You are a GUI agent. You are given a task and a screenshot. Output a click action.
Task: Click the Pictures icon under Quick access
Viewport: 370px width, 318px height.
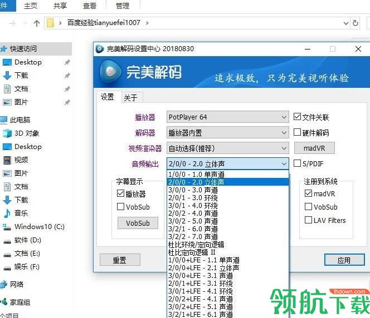(x=7, y=102)
